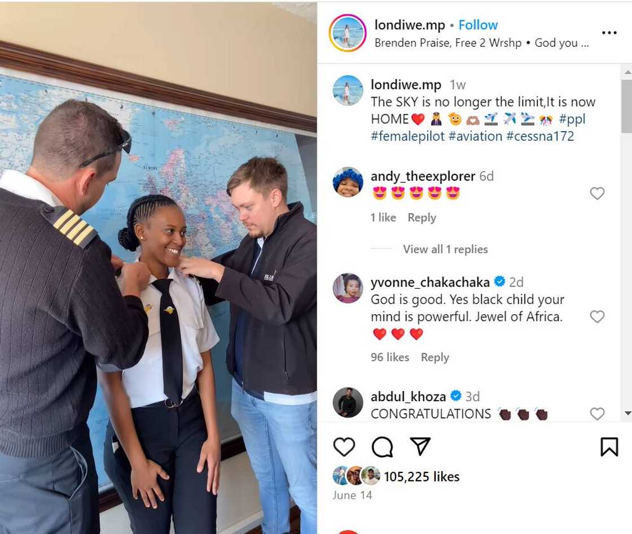Viewport: 632px width, 534px height.
Task: Open the three-dot more options menu
Action: [x=609, y=32]
